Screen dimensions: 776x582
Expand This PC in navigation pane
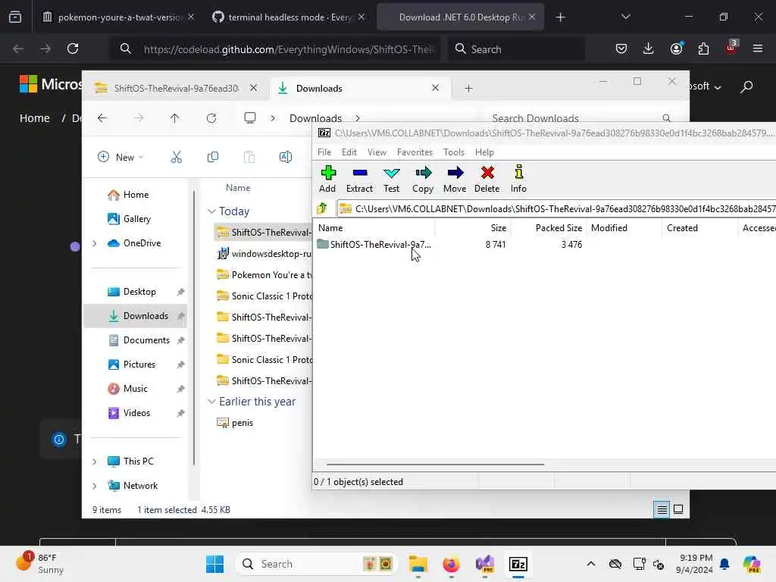(95, 462)
